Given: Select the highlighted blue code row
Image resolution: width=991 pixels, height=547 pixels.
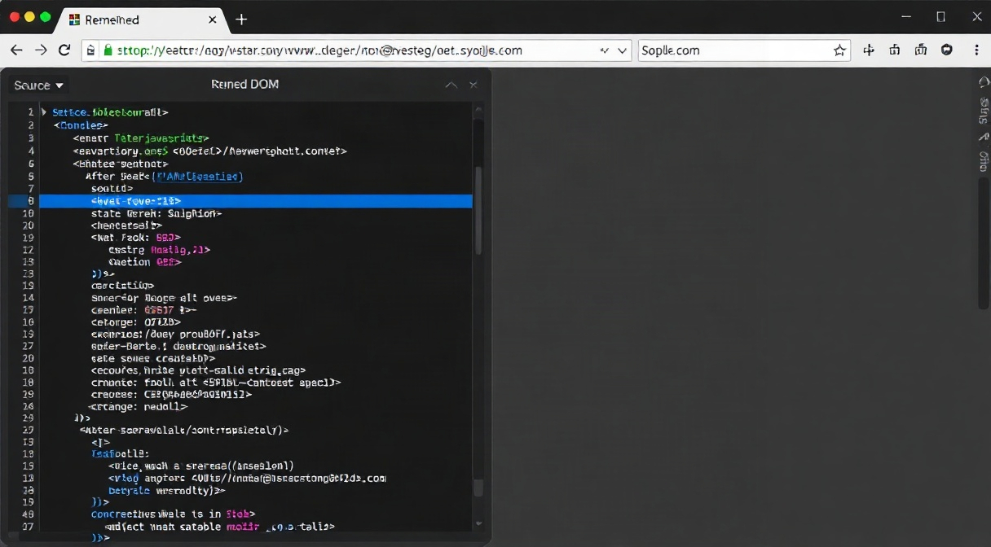Looking at the screenshot, I should [x=256, y=201].
